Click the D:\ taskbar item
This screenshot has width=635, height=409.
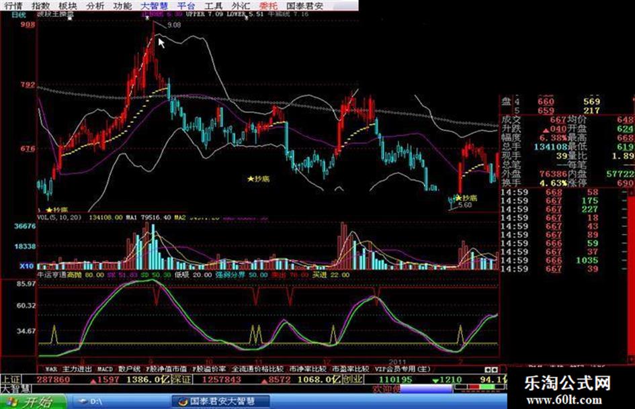pos(96,402)
